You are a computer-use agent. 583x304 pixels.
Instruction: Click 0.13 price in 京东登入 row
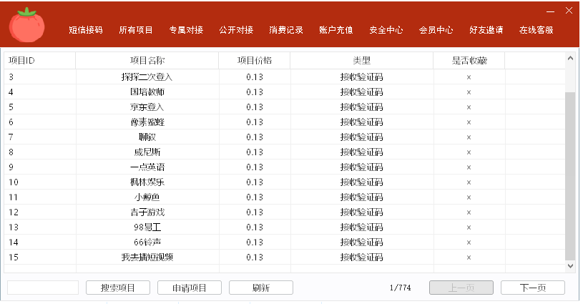coord(255,107)
